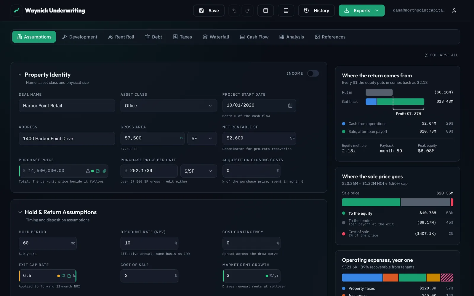Click the lock icon in Purchase Price
474x296 pixels.
click(88, 171)
